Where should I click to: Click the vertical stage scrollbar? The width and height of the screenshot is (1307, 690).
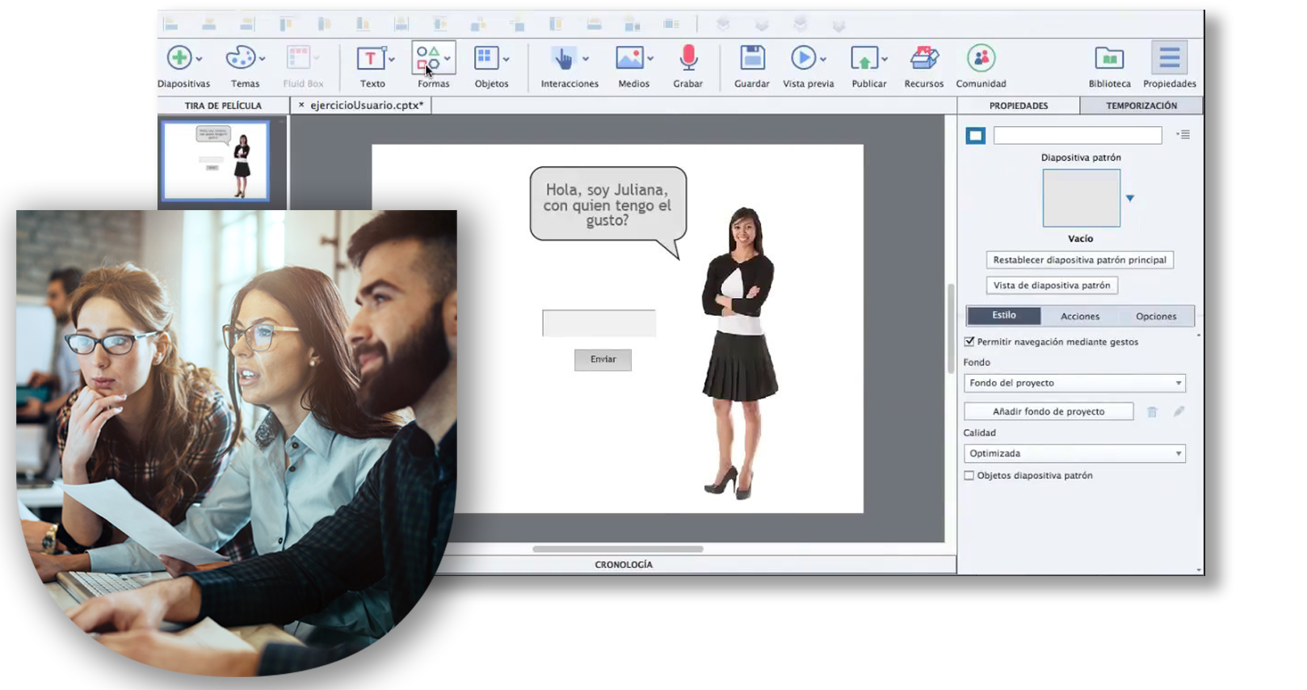[951, 328]
